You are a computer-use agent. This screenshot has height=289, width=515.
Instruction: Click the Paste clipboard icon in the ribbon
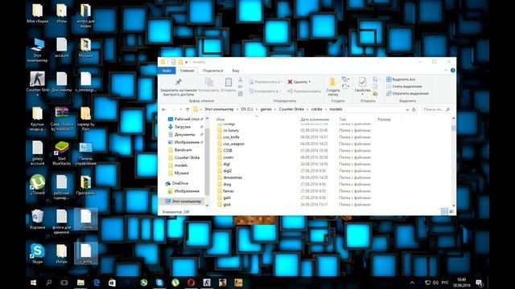pyautogui.click(x=229, y=82)
